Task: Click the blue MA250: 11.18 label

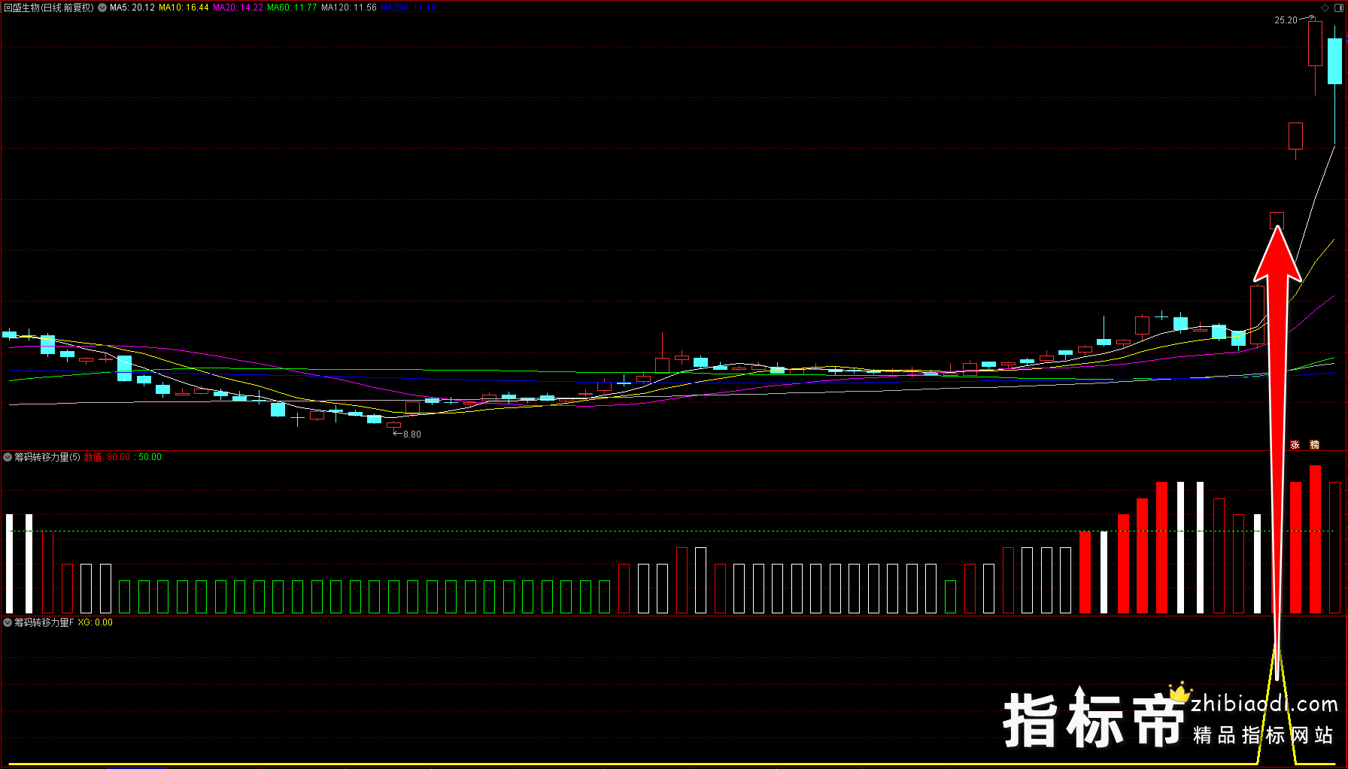Action: 408,8
